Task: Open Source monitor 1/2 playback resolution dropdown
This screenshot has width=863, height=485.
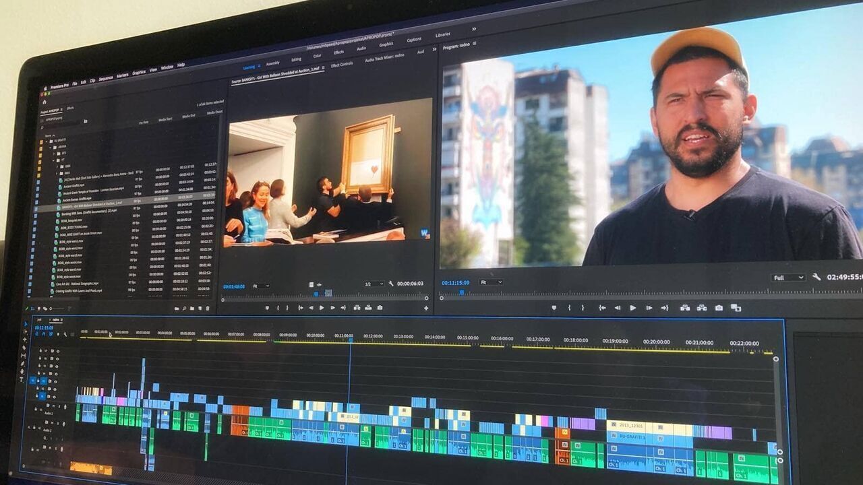Action: click(x=374, y=284)
